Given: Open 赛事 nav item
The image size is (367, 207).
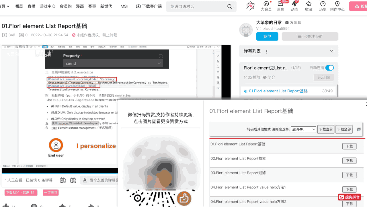Looking at the screenshot, I should 92,6.
